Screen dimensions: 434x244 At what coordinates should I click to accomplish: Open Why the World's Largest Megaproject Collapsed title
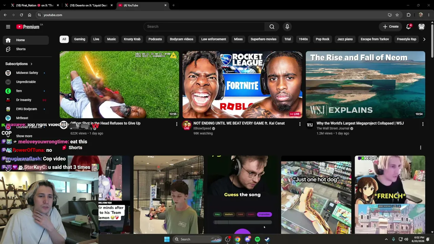[360, 123]
